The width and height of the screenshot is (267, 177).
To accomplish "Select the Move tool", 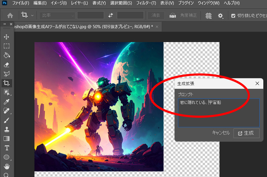I will click(6, 37).
